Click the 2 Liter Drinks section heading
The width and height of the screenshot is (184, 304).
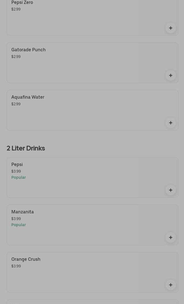(26, 148)
